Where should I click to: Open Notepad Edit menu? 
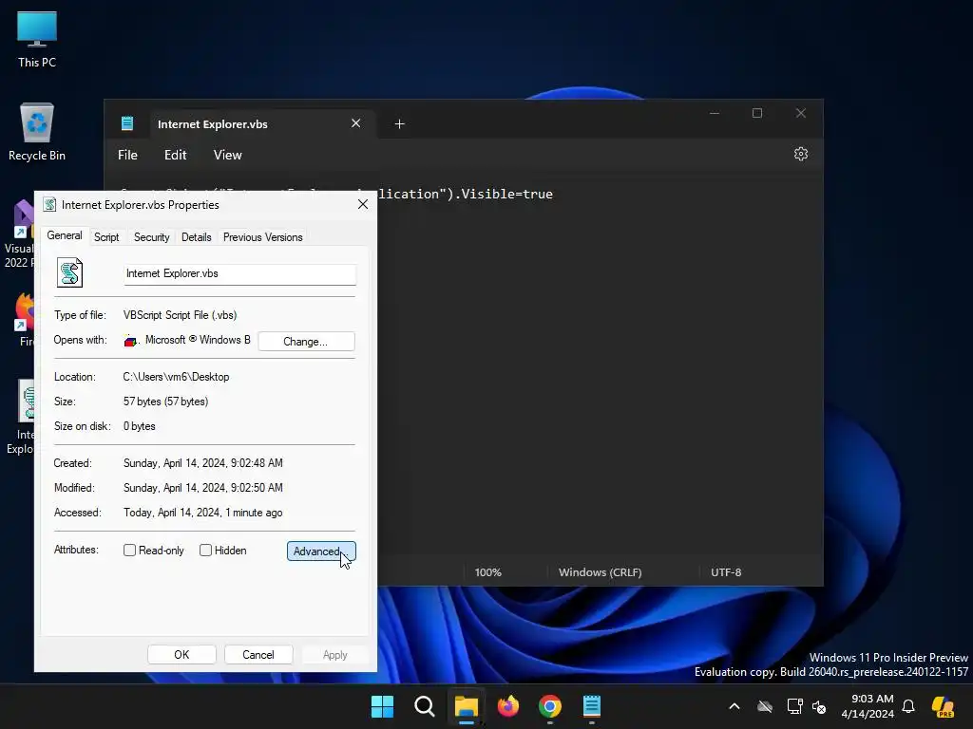coord(175,155)
